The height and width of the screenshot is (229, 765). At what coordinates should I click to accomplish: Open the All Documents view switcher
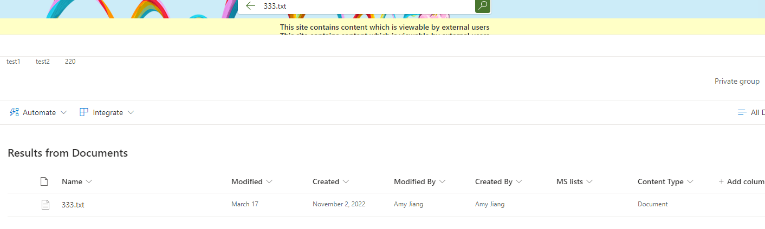(x=751, y=112)
